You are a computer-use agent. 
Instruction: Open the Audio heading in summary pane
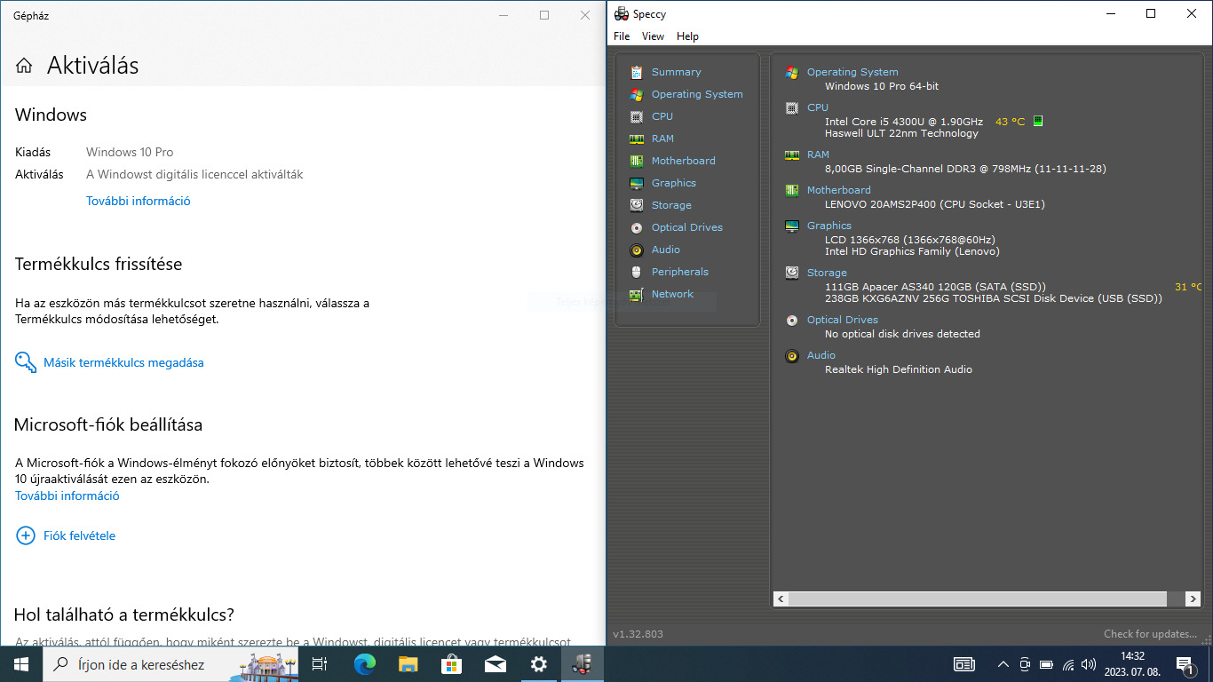(821, 355)
